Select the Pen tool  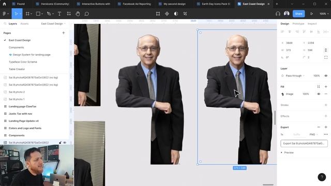[x=49, y=14]
